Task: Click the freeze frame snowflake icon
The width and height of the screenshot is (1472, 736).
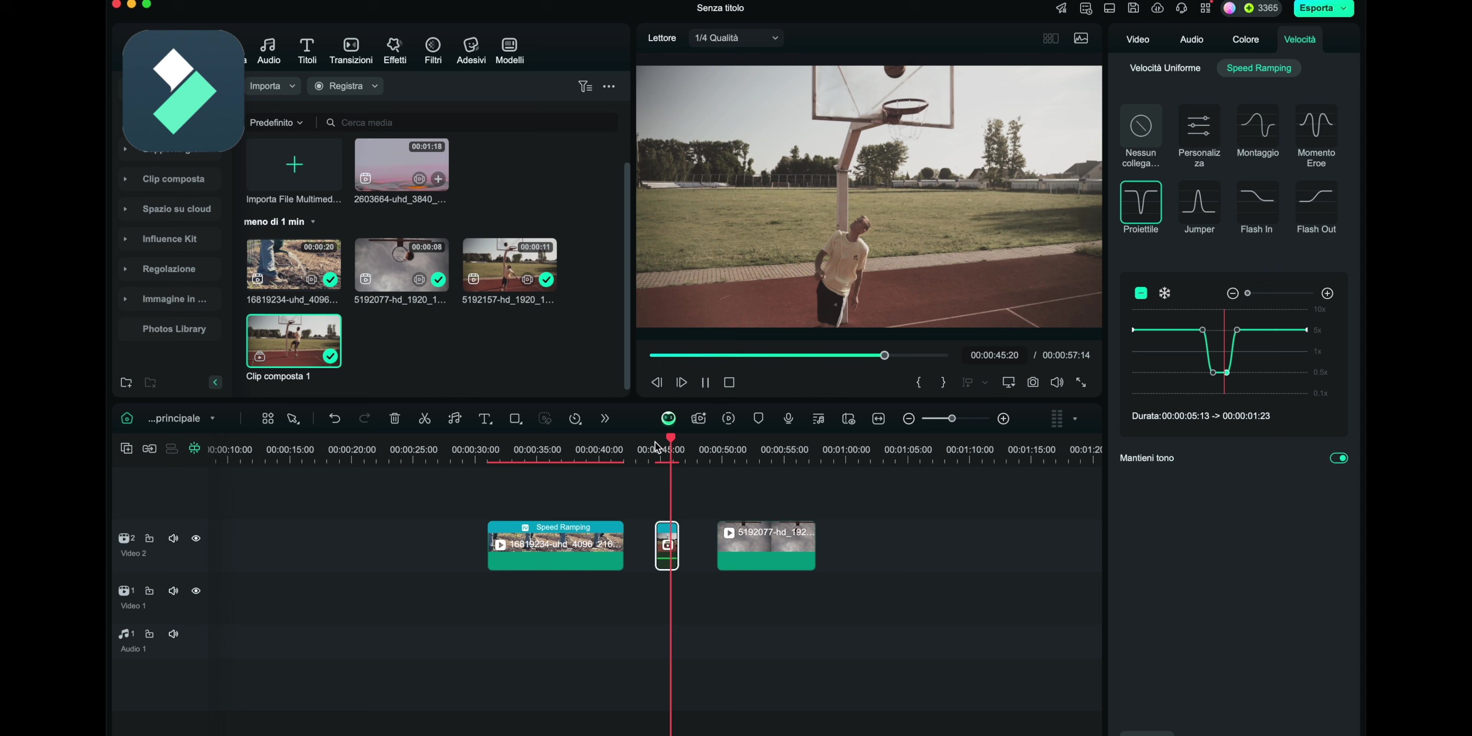Action: (1164, 293)
